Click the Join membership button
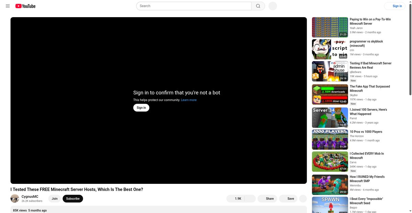This screenshot has width=412, height=213. 55,199
